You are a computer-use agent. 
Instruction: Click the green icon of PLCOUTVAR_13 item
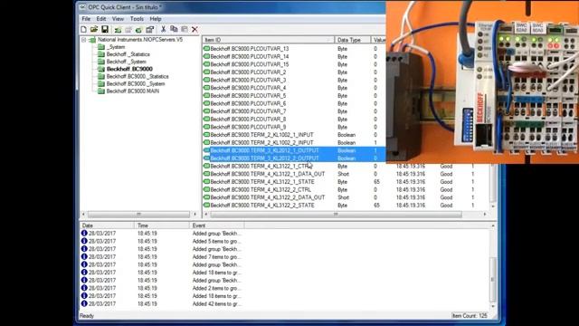pos(207,48)
